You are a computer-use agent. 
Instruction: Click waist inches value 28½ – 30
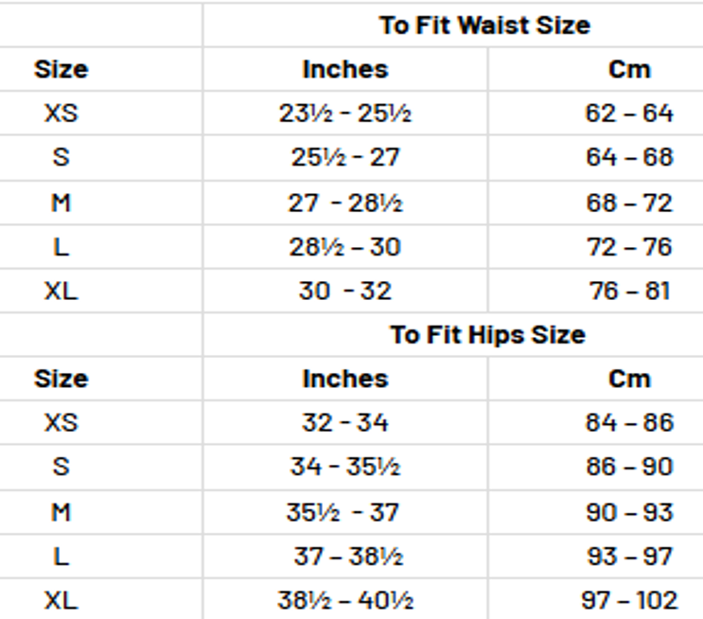point(345,246)
